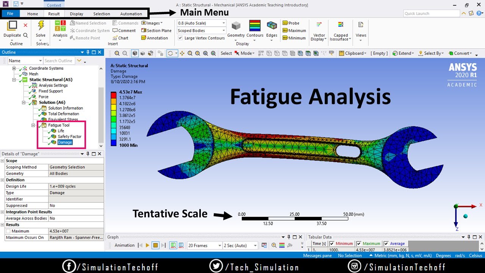Click the Pan tool in the graphics toolbar

click(x=182, y=53)
